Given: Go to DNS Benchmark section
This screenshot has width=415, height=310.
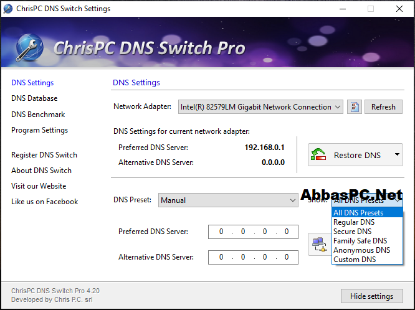Looking at the screenshot, I should 38,115.
